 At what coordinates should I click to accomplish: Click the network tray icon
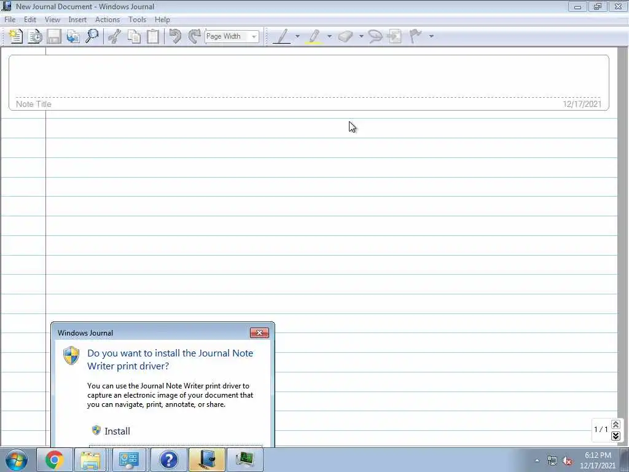(x=552, y=461)
